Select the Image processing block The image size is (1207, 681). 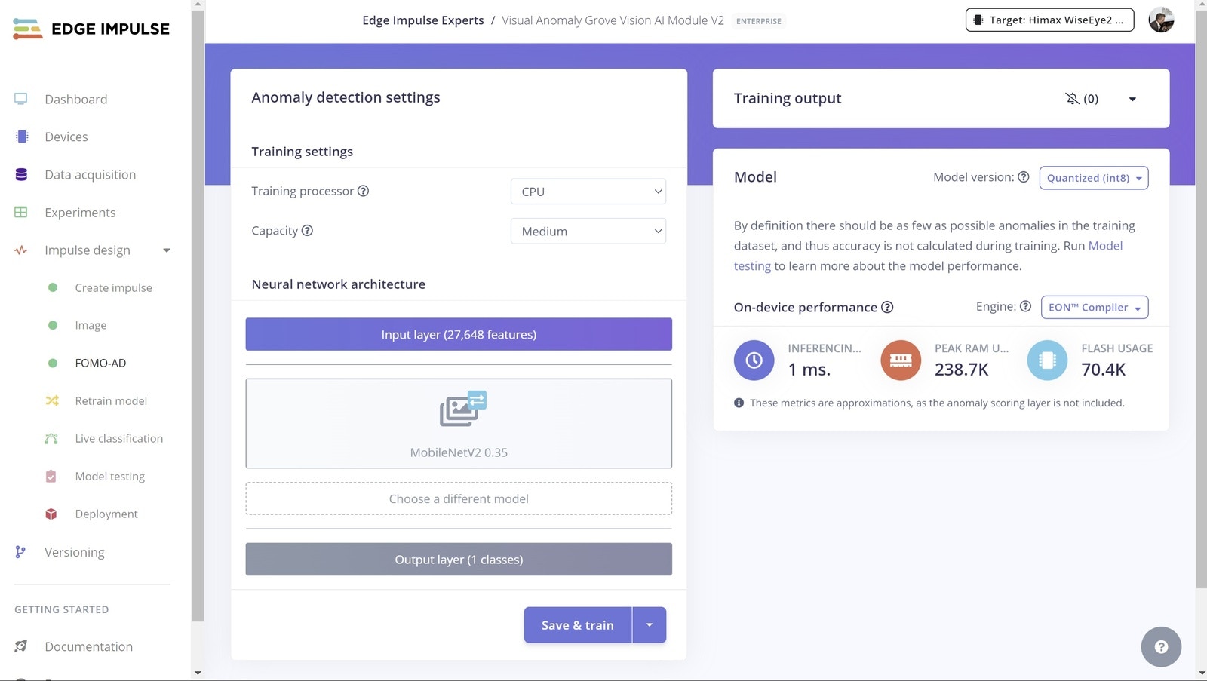click(91, 325)
